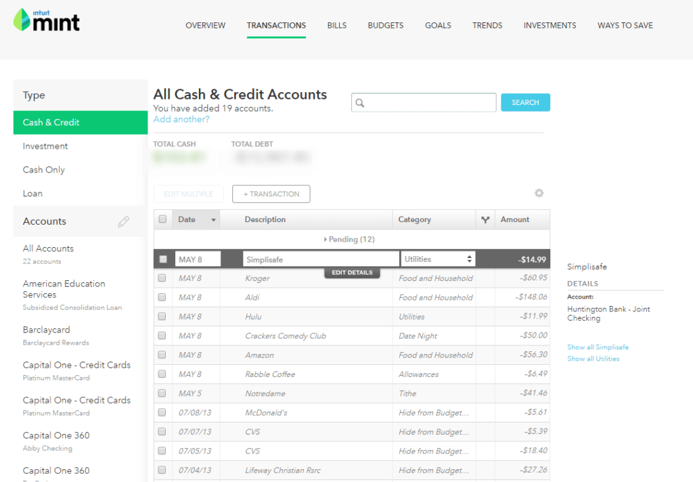693x482 pixels.
Task: Click the split transaction column icon
Action: (485, 220)
